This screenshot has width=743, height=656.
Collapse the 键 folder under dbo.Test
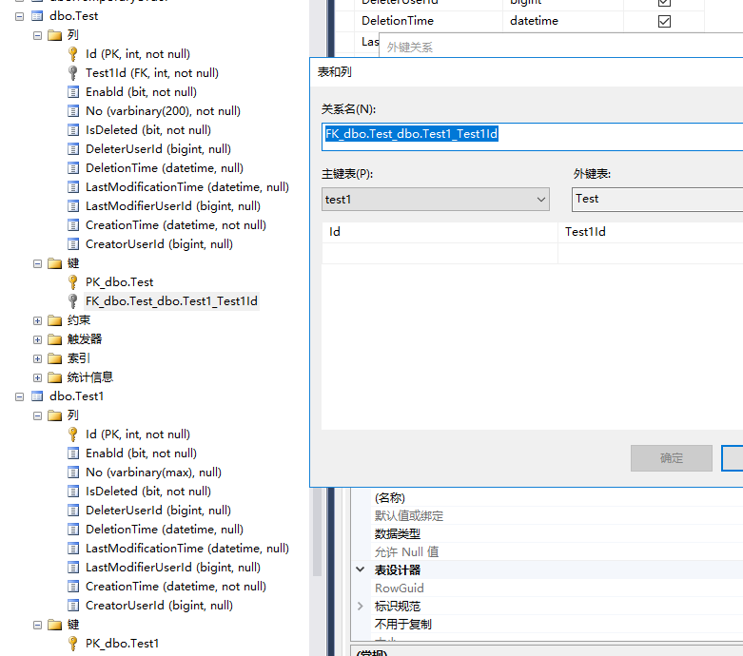pos(37,263)
